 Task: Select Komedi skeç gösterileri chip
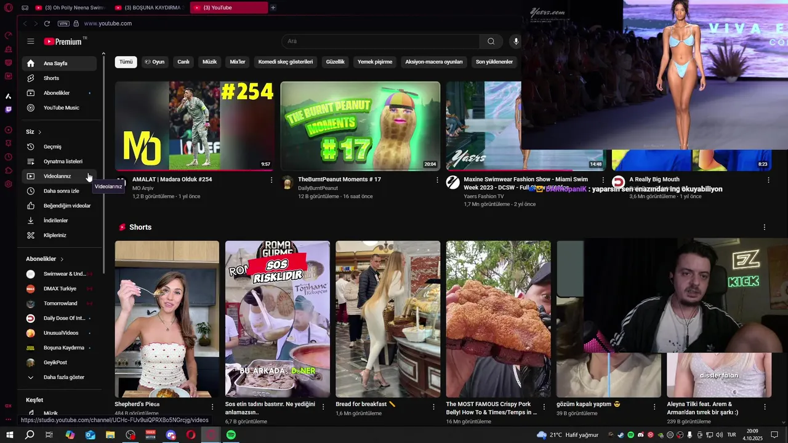point(286,62)
